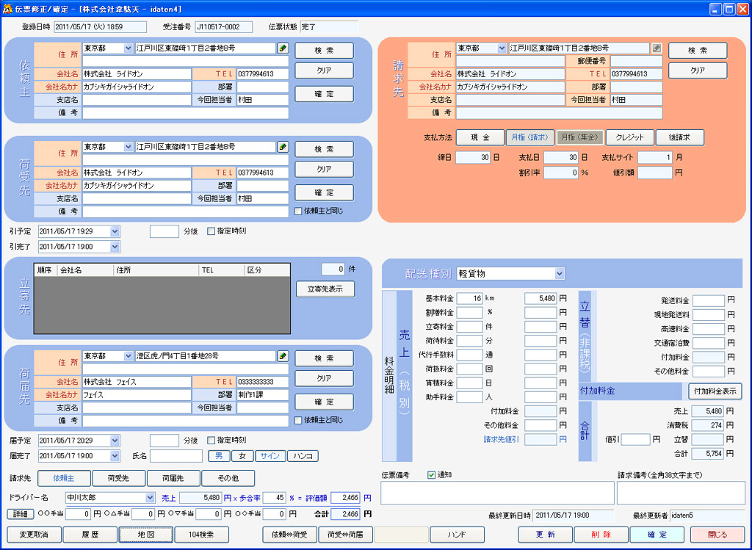The image size is (752, 550).
Task: Click 確定 button in 荷届先 section
Action: [x=324, y=402]
